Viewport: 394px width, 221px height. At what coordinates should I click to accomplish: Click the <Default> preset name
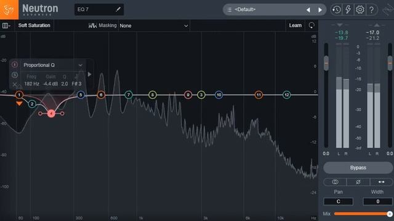[245, 10]
